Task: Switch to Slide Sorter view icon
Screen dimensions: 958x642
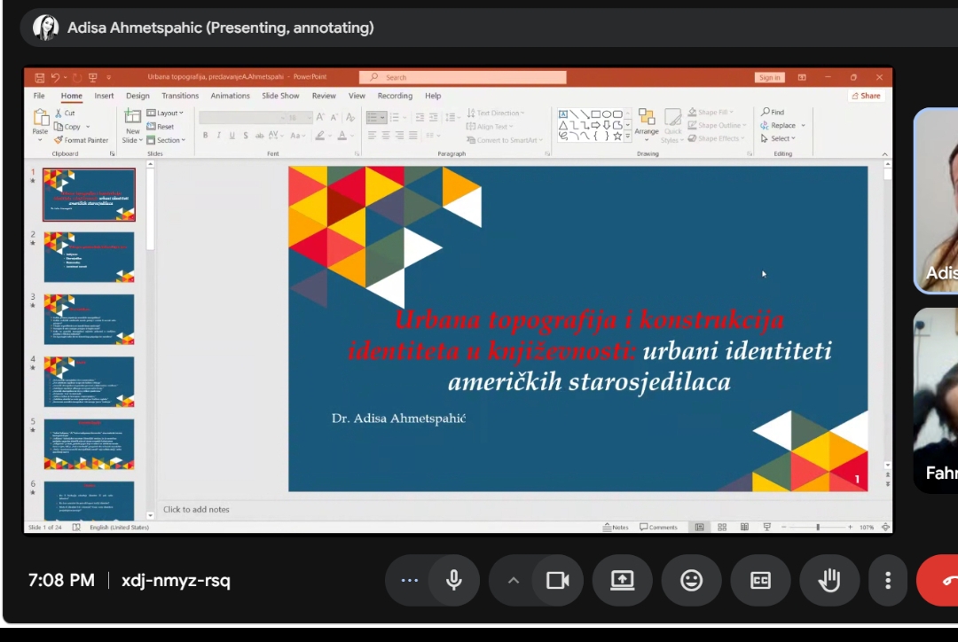Action: click(722, 527)
